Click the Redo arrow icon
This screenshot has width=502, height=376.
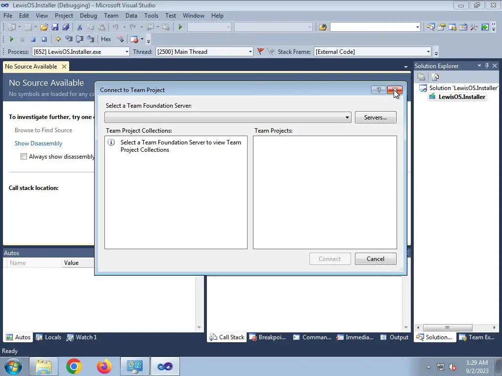(133, 27)
